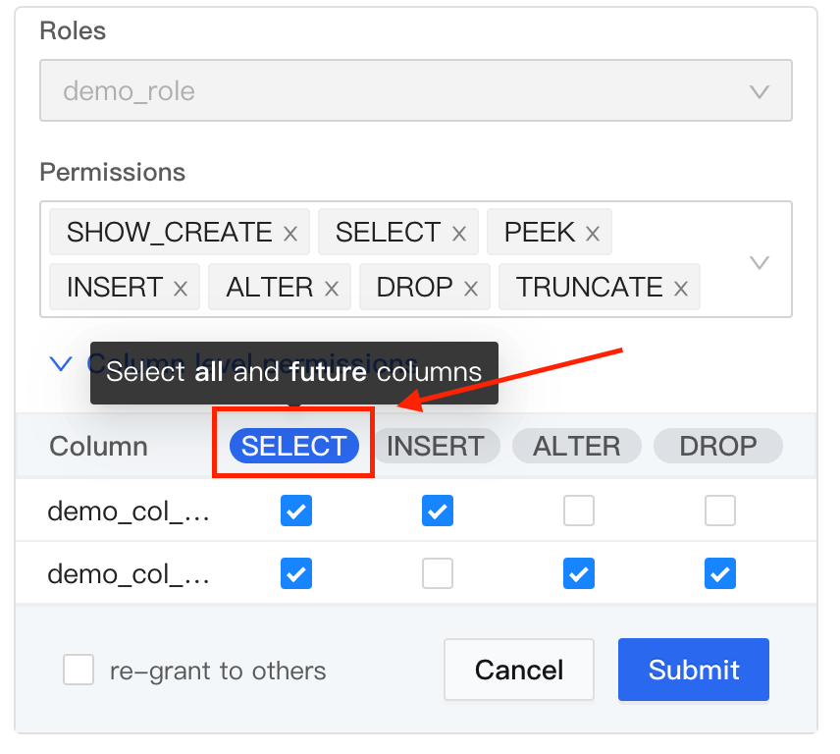840x754 pixels.
Task: Toggle the ALTER column header pill
Action: tap(577, 447)
